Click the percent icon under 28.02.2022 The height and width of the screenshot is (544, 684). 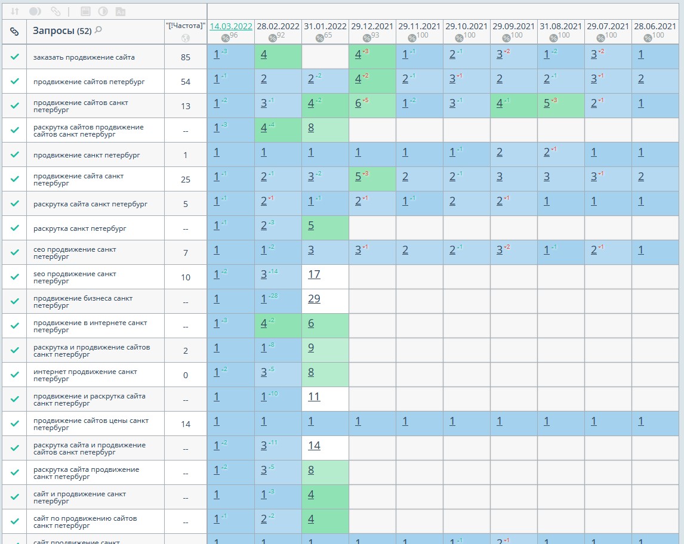pyautogui.click(x=273, y=38)
